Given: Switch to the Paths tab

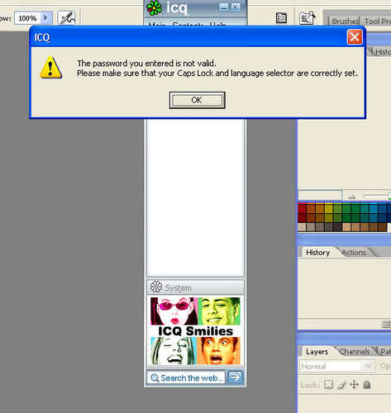Looking at the screenshot, I should 385,352.
